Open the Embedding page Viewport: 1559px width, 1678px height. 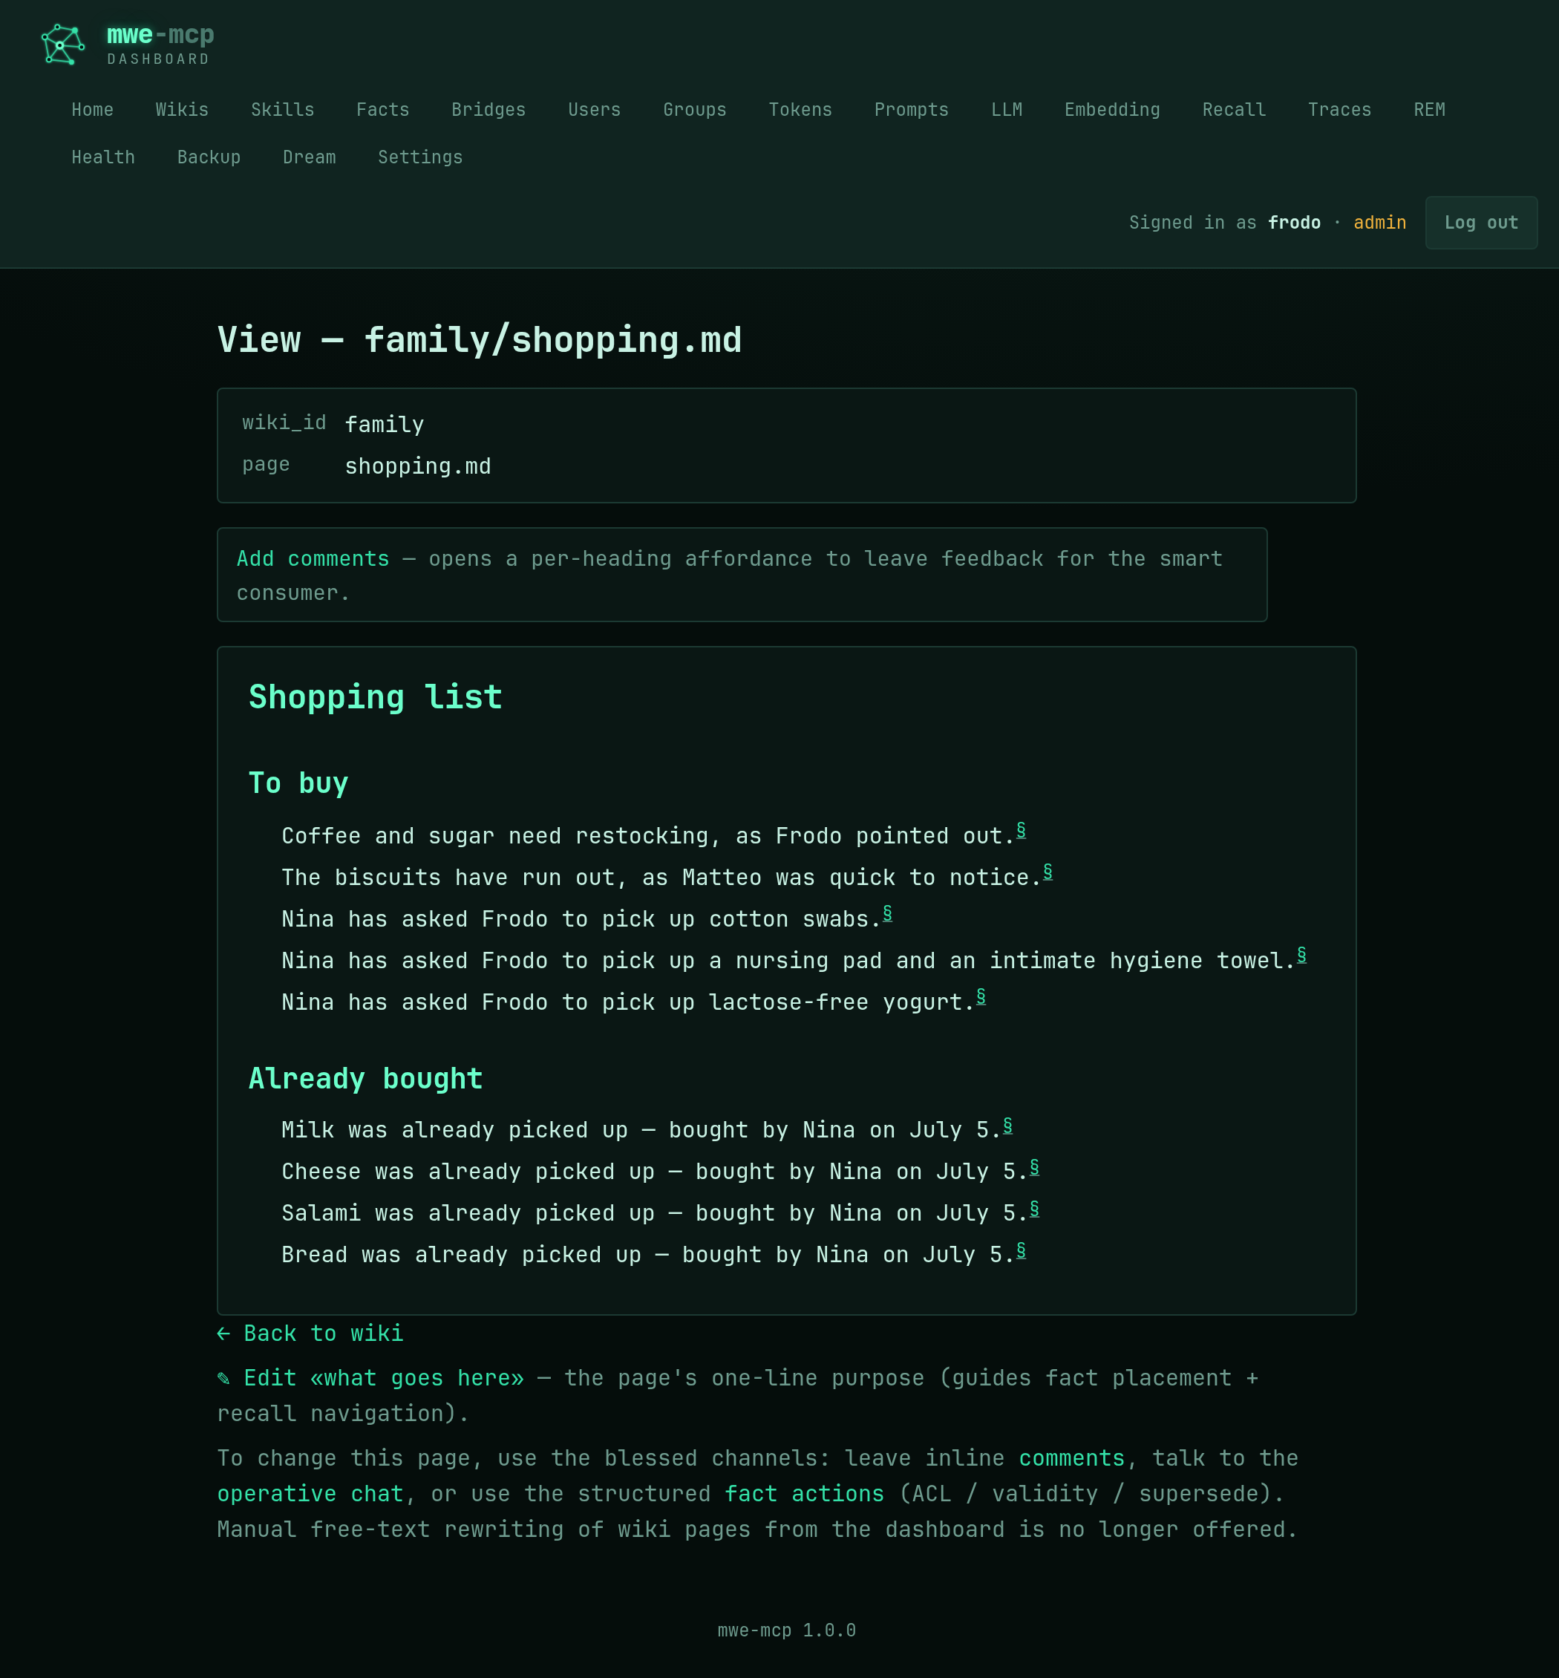click(x=1112, y=110)
